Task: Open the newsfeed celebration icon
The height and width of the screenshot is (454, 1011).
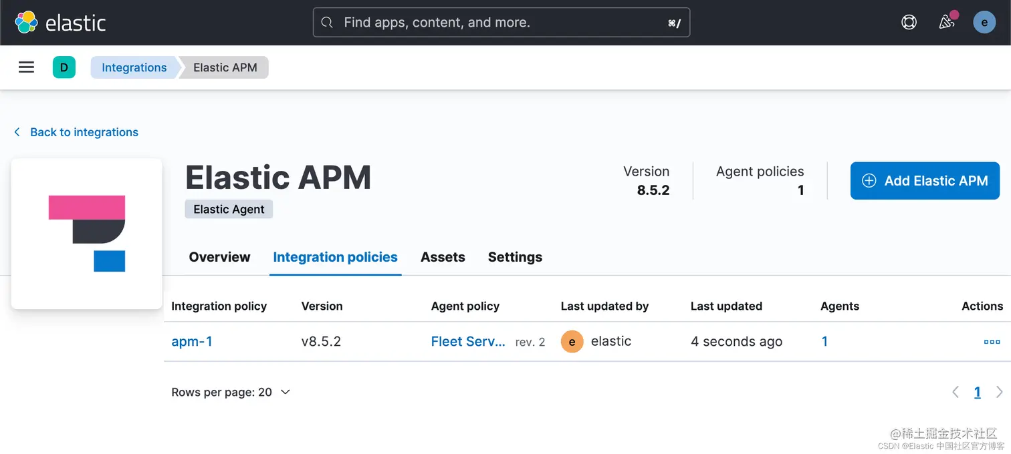Action: coord(947,22)
